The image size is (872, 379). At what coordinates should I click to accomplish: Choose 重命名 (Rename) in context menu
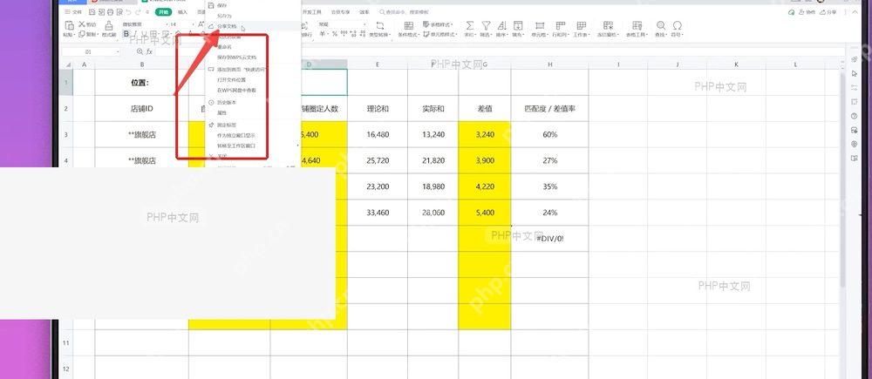pyautogui.click(x=253, y=47)
